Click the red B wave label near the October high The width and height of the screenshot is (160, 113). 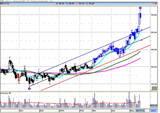pyautogui.click(x=10, y=57)
